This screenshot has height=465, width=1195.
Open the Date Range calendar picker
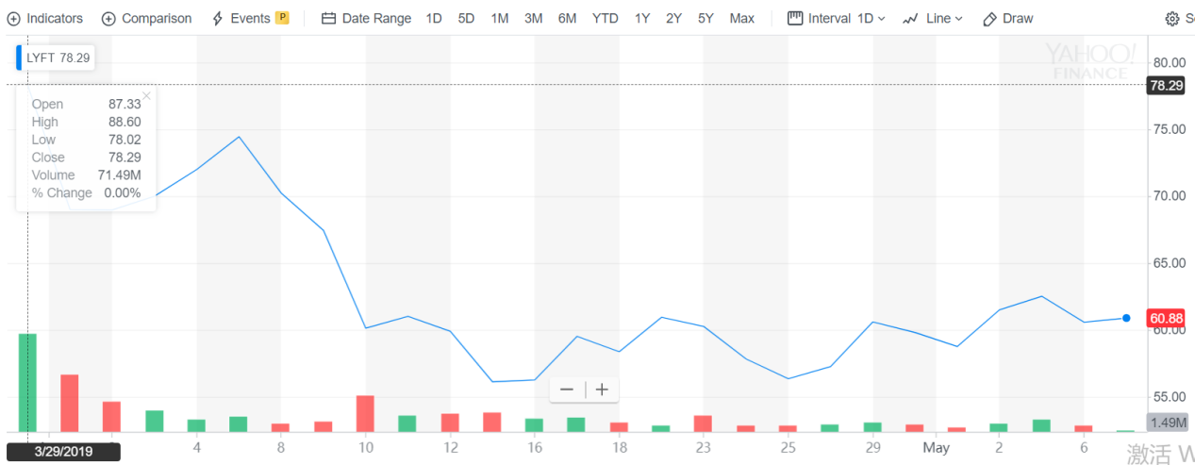click(366, 19)
